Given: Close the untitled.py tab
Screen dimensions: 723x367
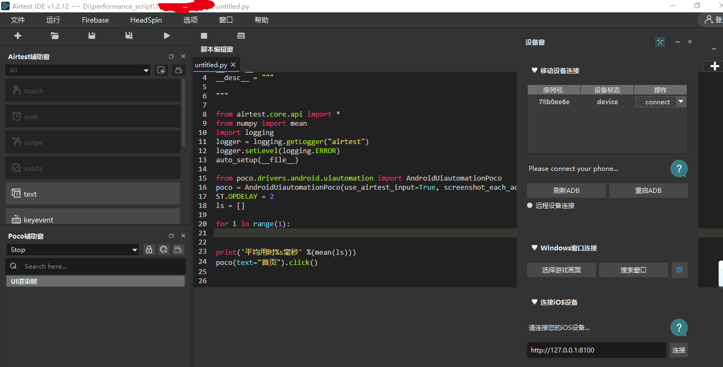Looking at the screenshot, I should pos(233,64).
